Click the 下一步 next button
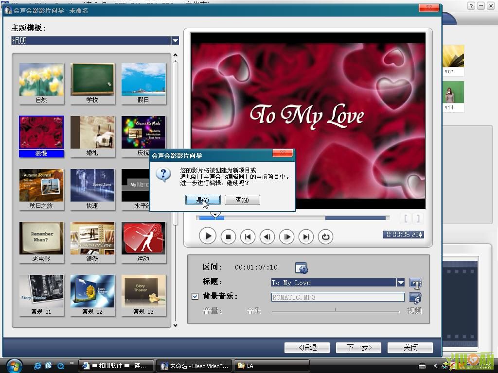The image size is (498, 373). point(359,348)
